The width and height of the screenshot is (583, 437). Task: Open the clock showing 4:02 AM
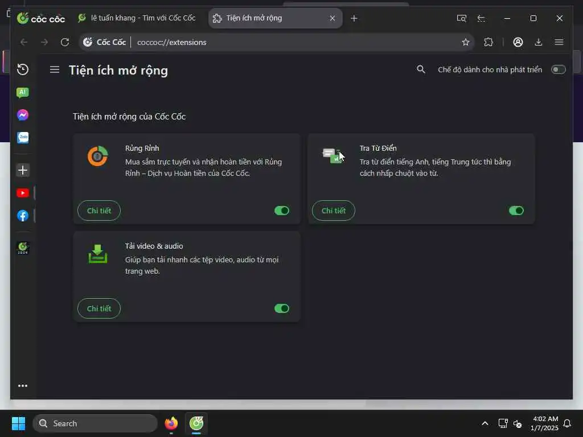coord(544,423)
